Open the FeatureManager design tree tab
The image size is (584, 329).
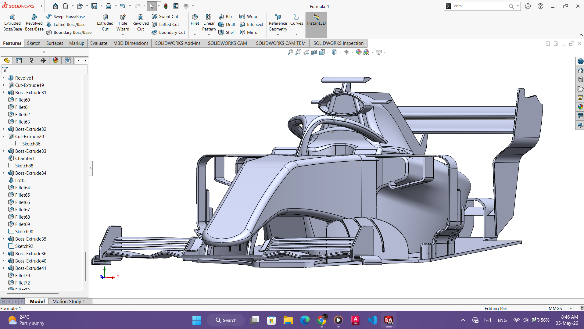click(x=7, y=60)
